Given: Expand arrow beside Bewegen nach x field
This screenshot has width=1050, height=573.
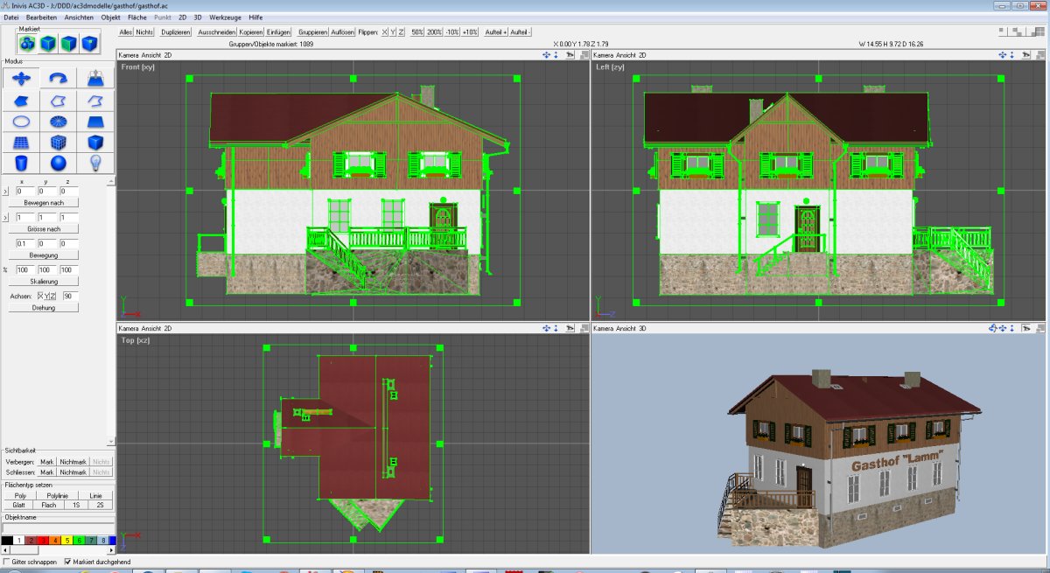Looking at the screenshot, I should (7, 191).
